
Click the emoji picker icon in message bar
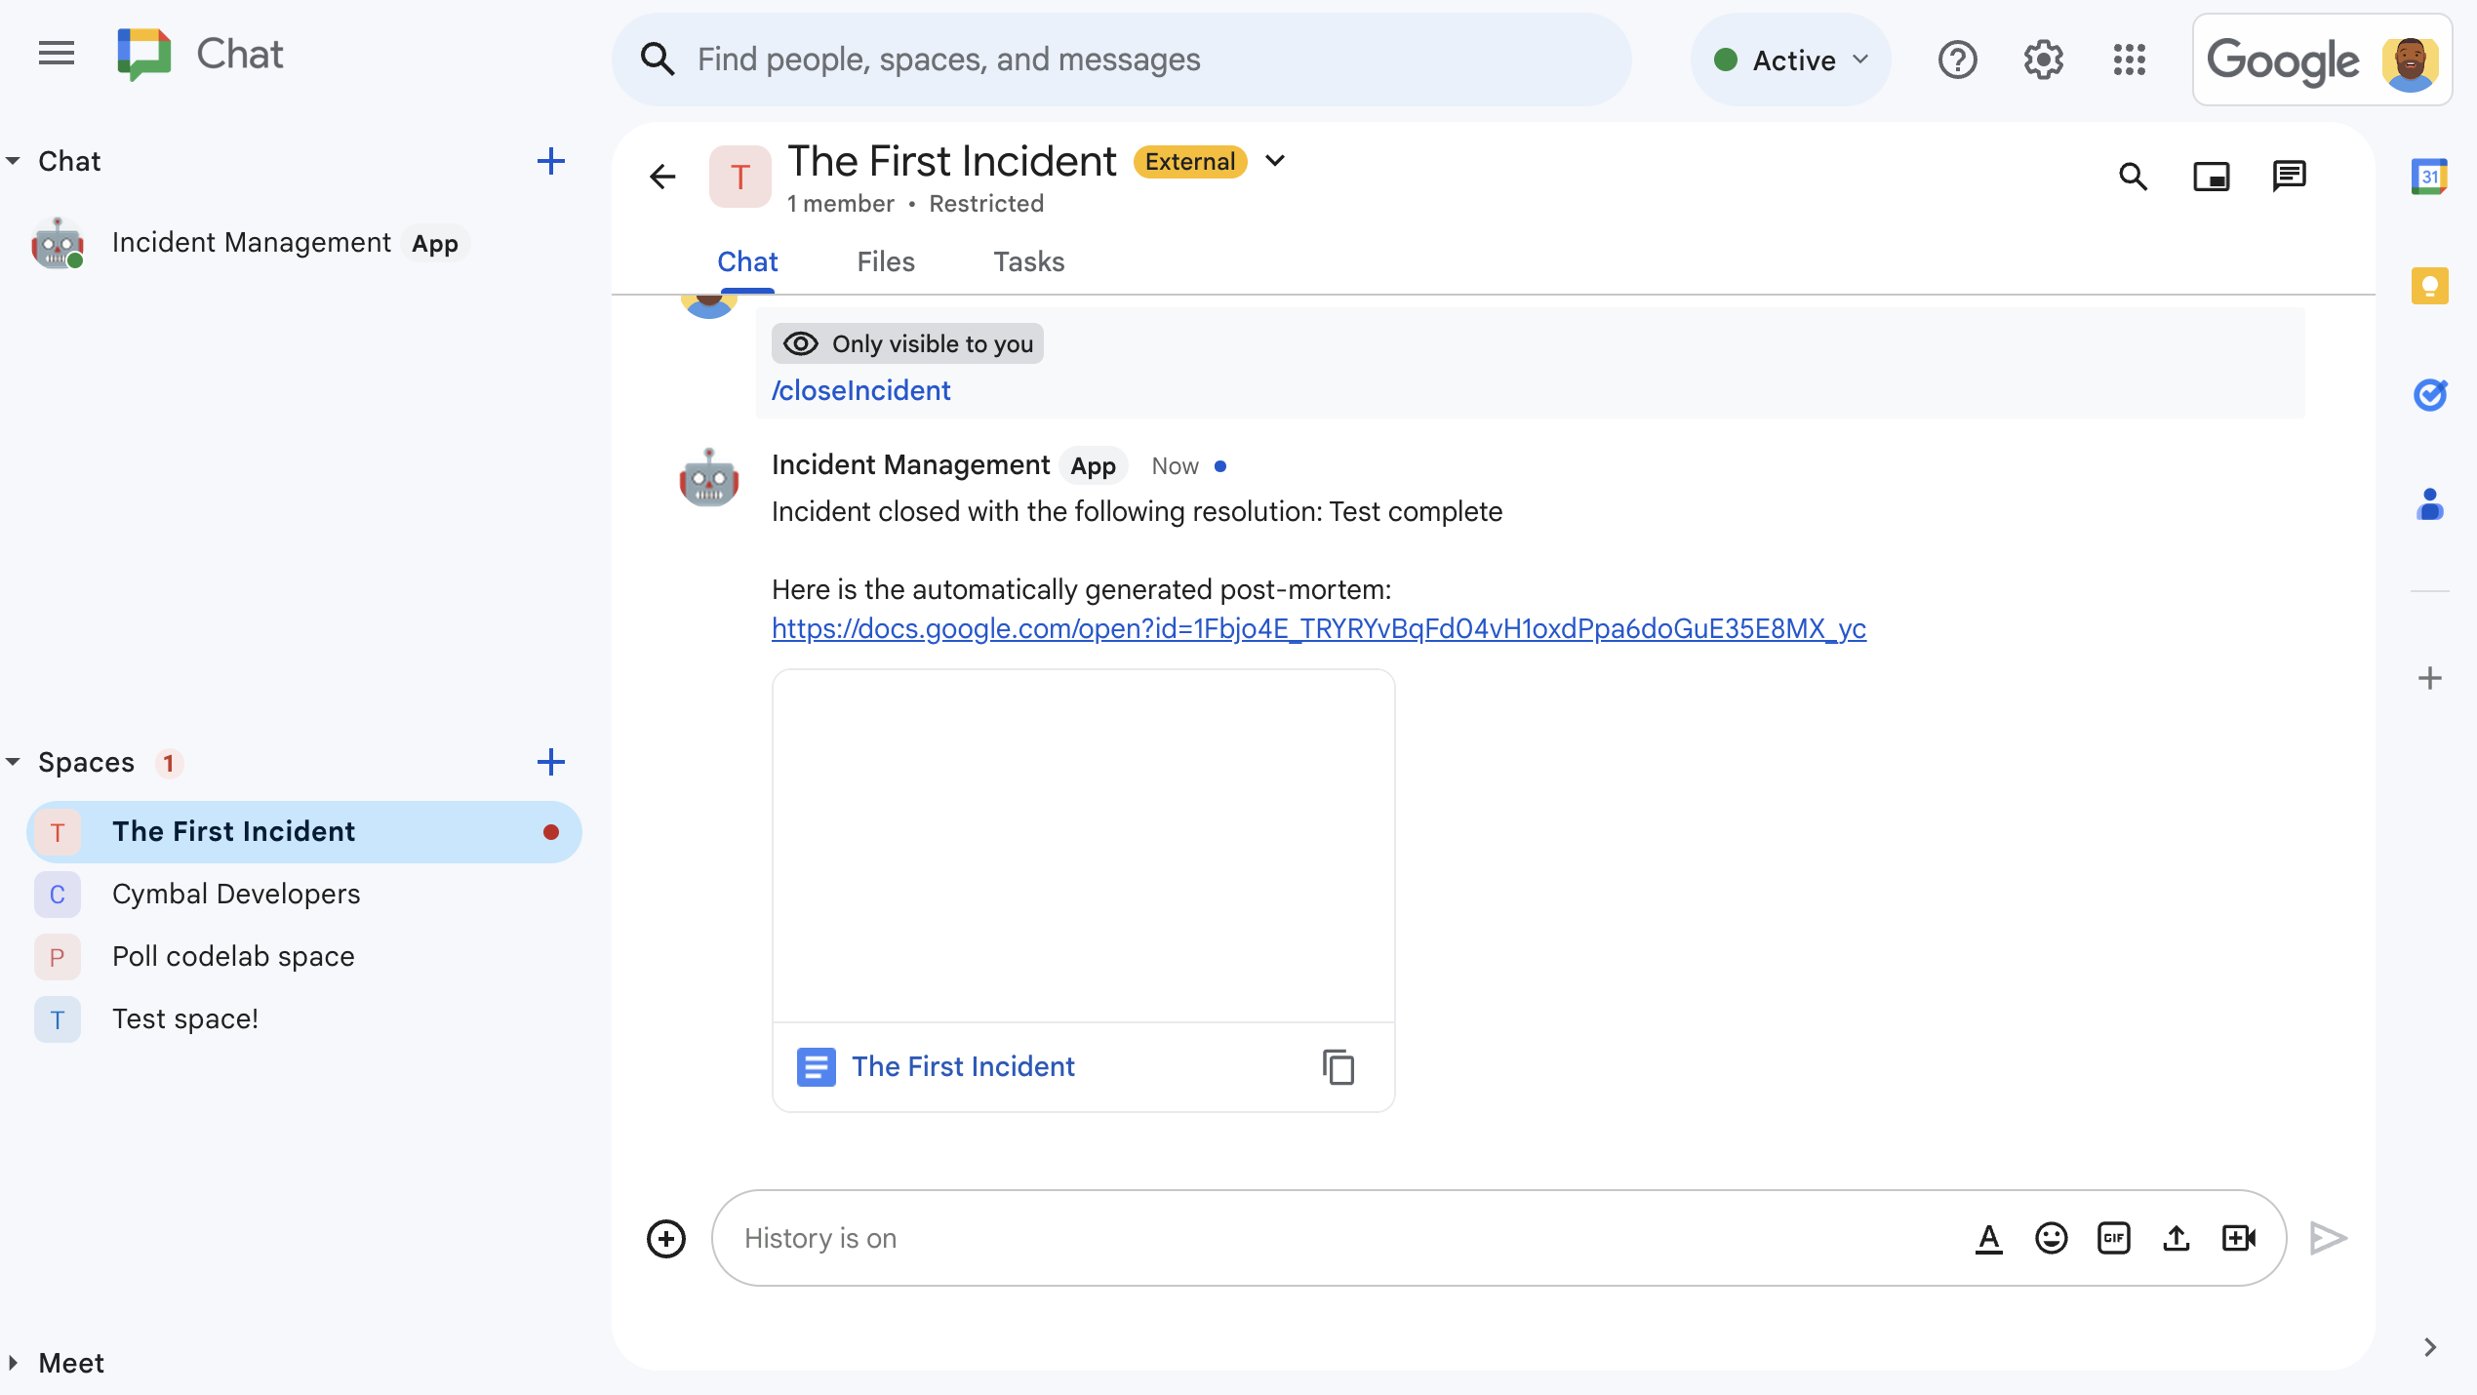(x=2052, y=1237)
